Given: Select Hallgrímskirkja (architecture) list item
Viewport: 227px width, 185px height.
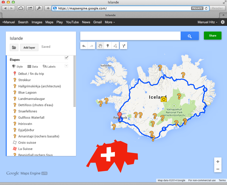Looking at the screenshot, I should pos(40,86).
